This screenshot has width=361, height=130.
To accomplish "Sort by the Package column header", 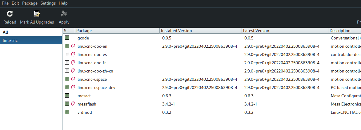I will tap(117, 31).
